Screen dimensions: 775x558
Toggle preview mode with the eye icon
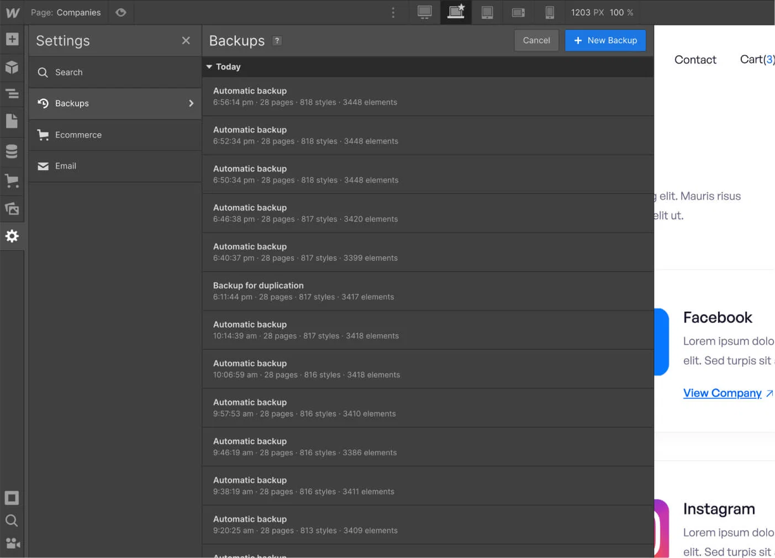point(121,12)
